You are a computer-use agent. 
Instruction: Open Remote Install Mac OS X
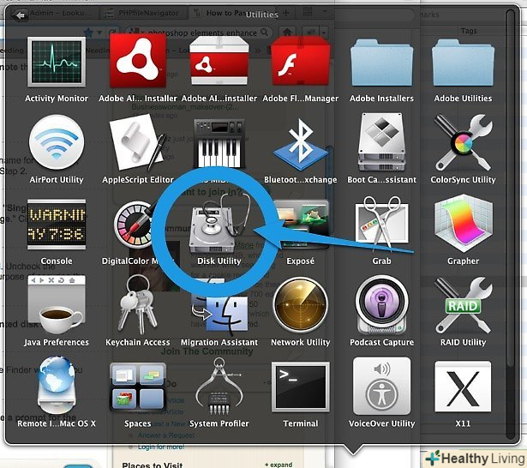57,386
